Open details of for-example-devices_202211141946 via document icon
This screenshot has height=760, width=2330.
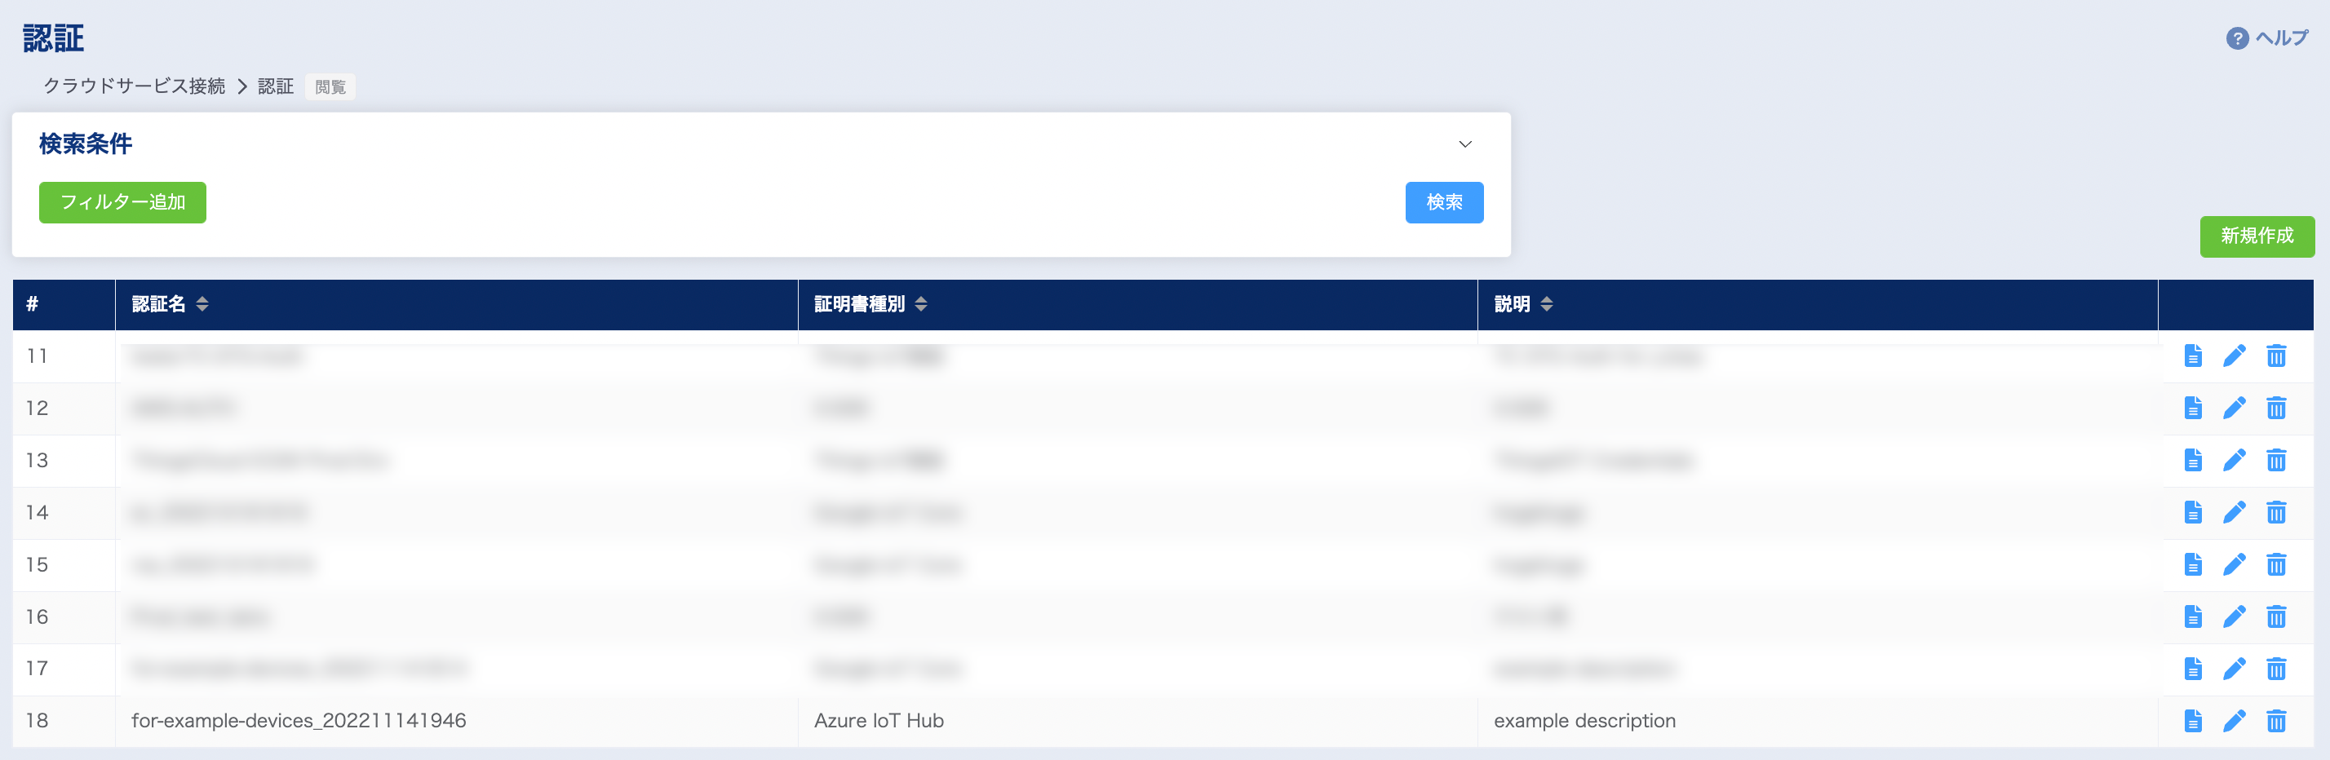(2194, 721)
